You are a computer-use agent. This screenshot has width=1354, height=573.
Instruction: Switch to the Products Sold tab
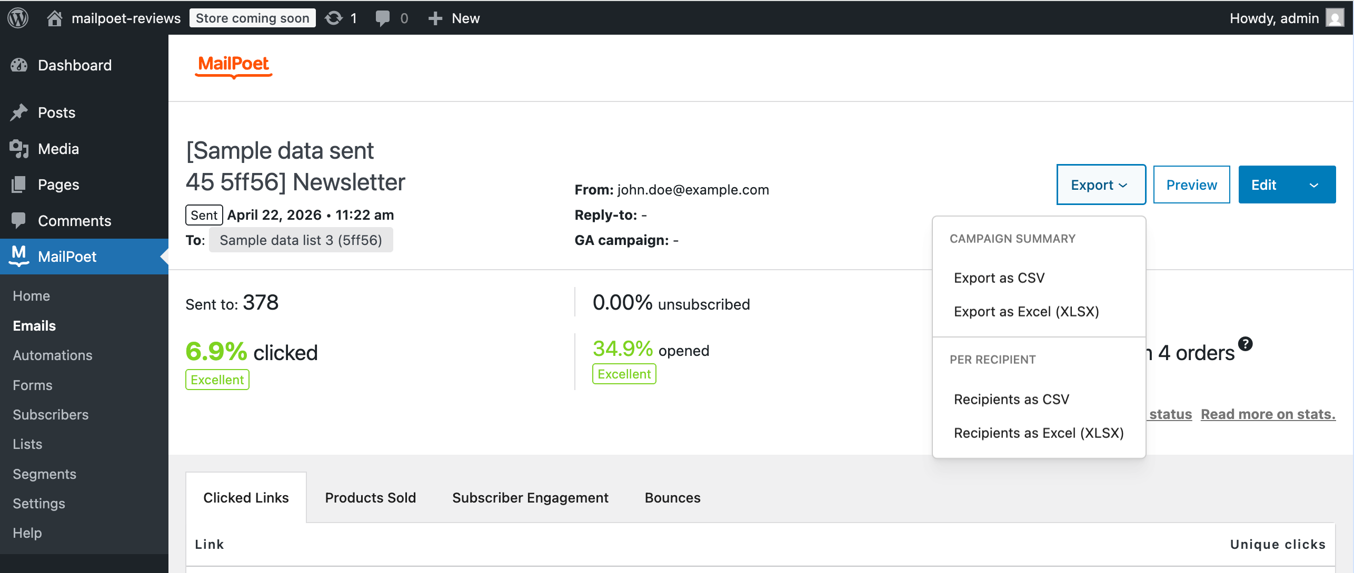point(371,498)
